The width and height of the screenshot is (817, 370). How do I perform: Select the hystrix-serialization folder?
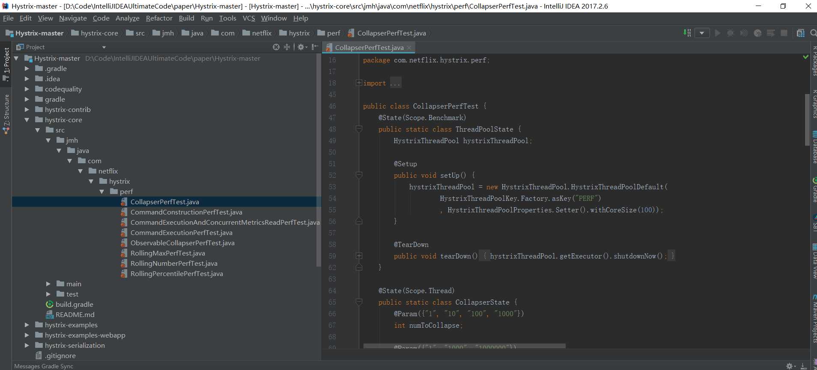(75, 345)
